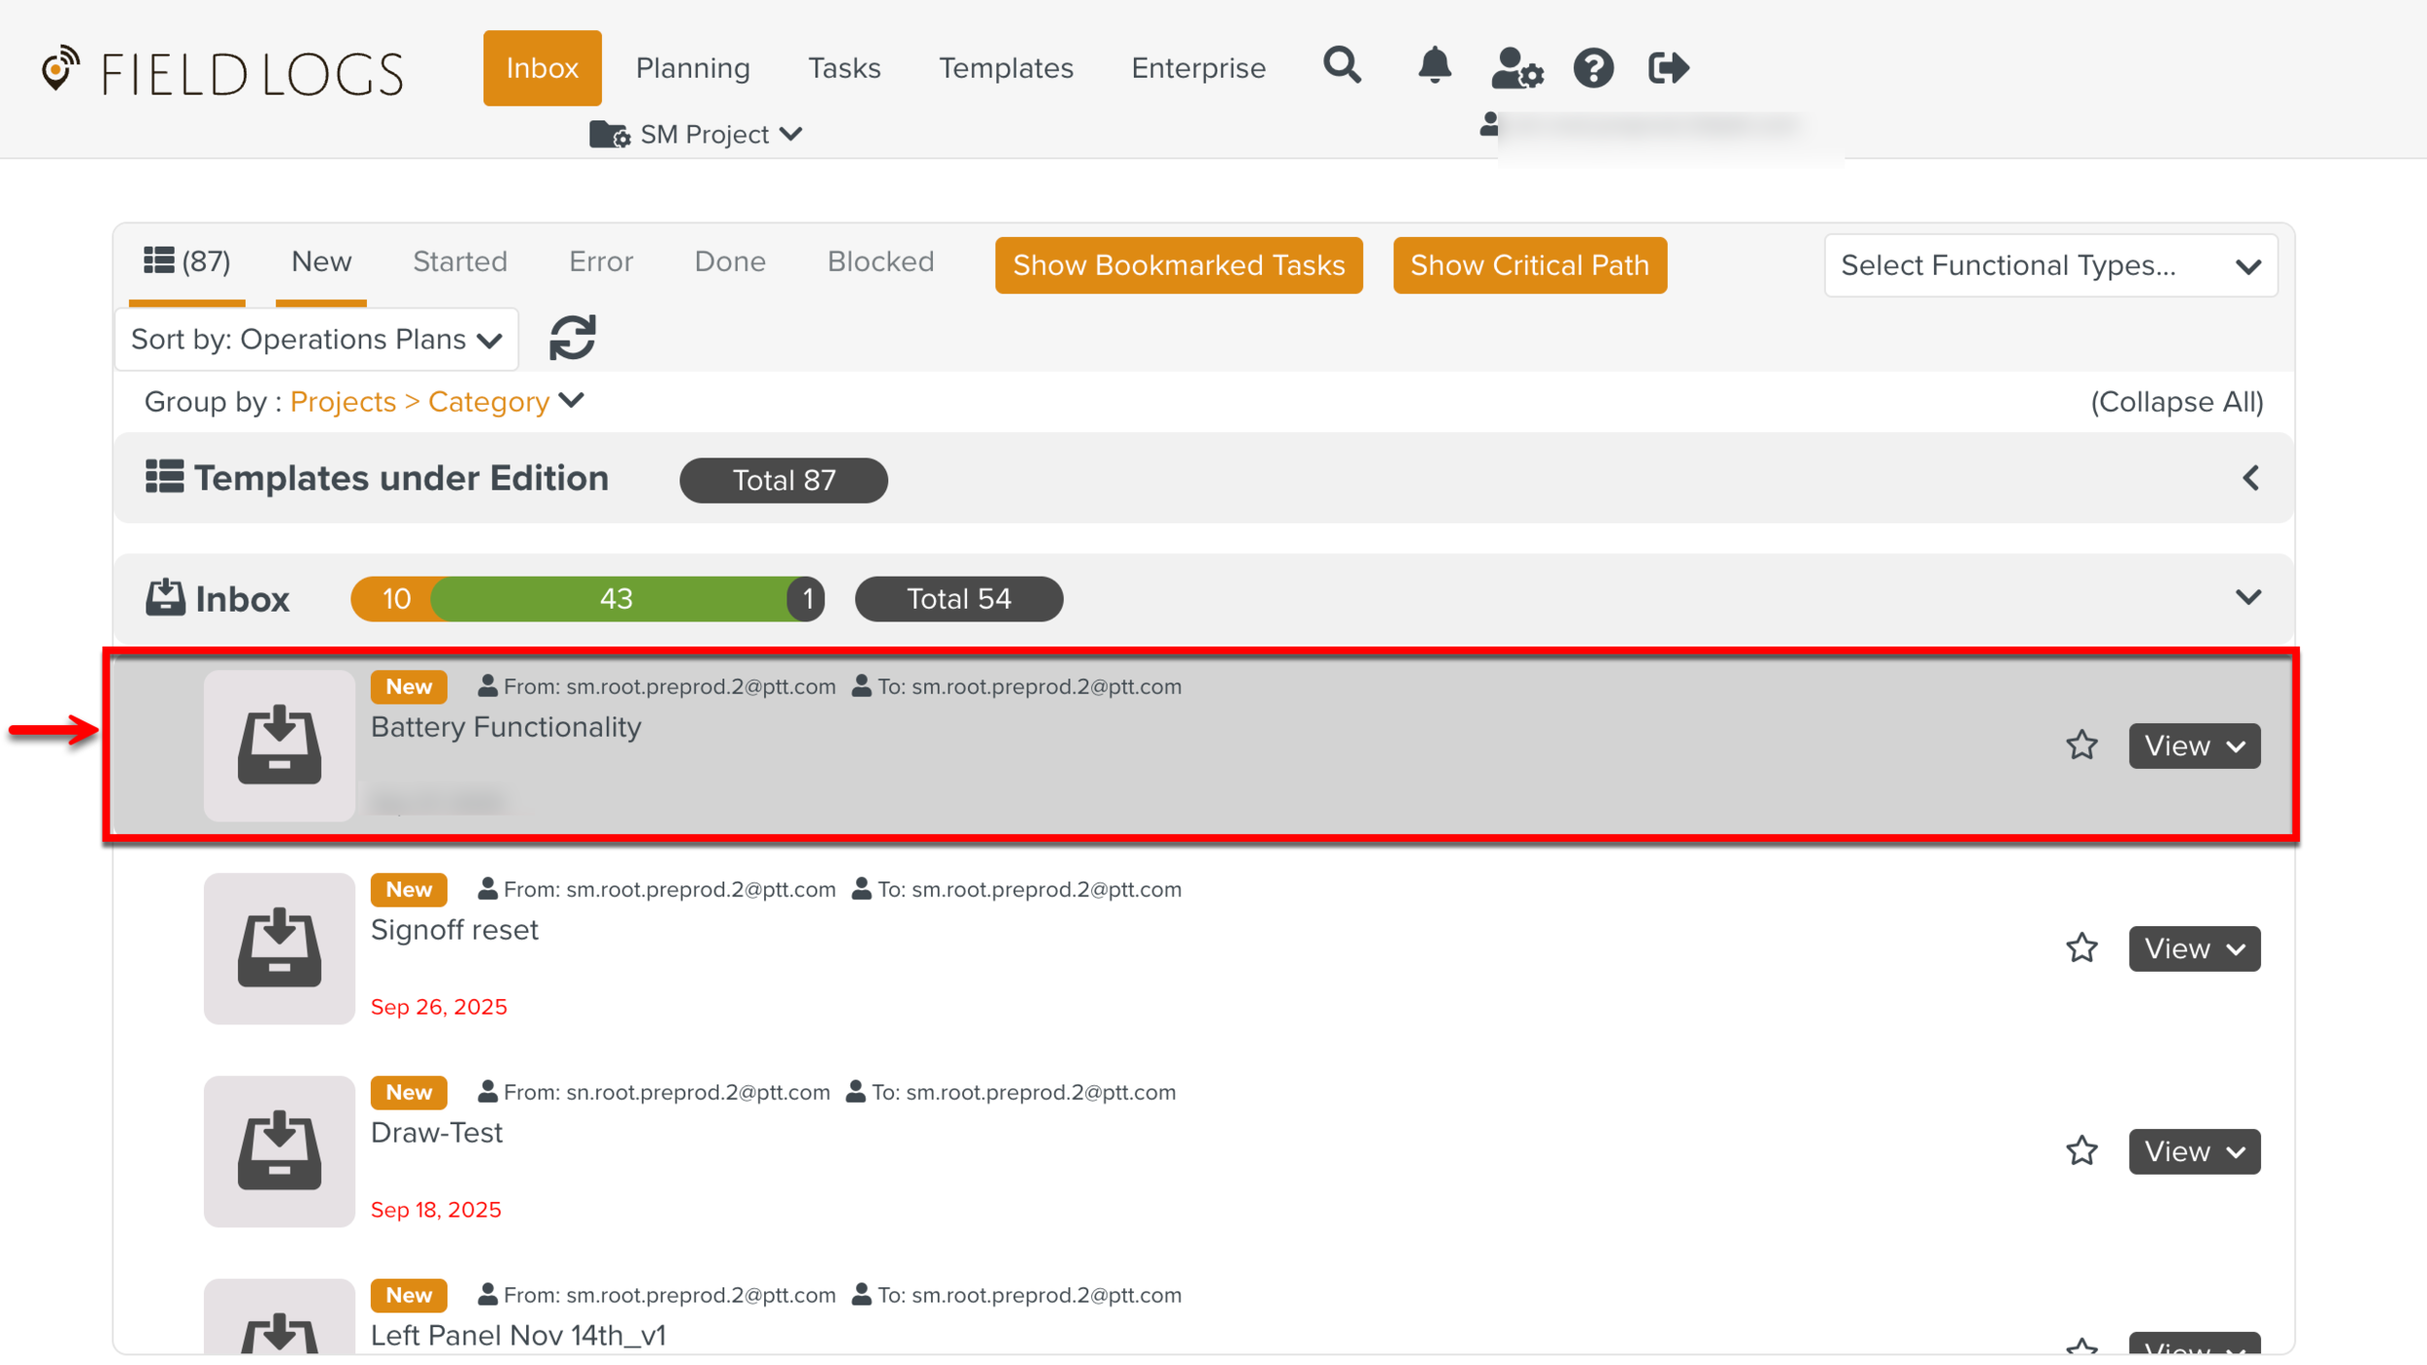Click Show Bookmarked Tasks button
2427x1365 pixels.
[x=1178, y=265]
